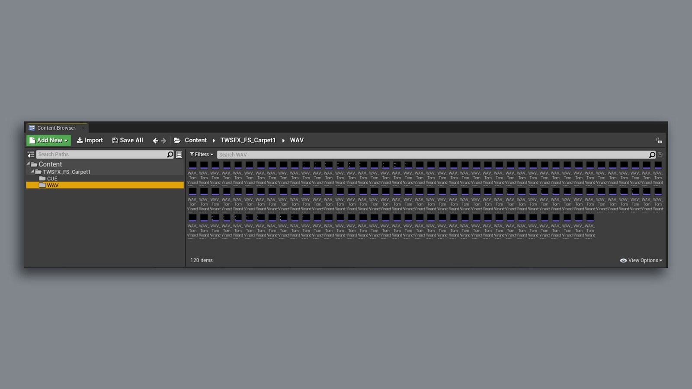Go forward with the right arrow
This screenshot has height=389, width=692.
tap(163, 140)
